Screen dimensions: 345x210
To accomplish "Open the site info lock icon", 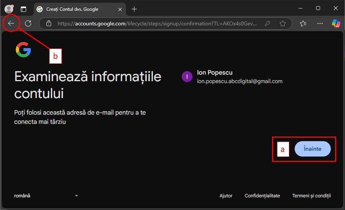I will tap(48, 23).
